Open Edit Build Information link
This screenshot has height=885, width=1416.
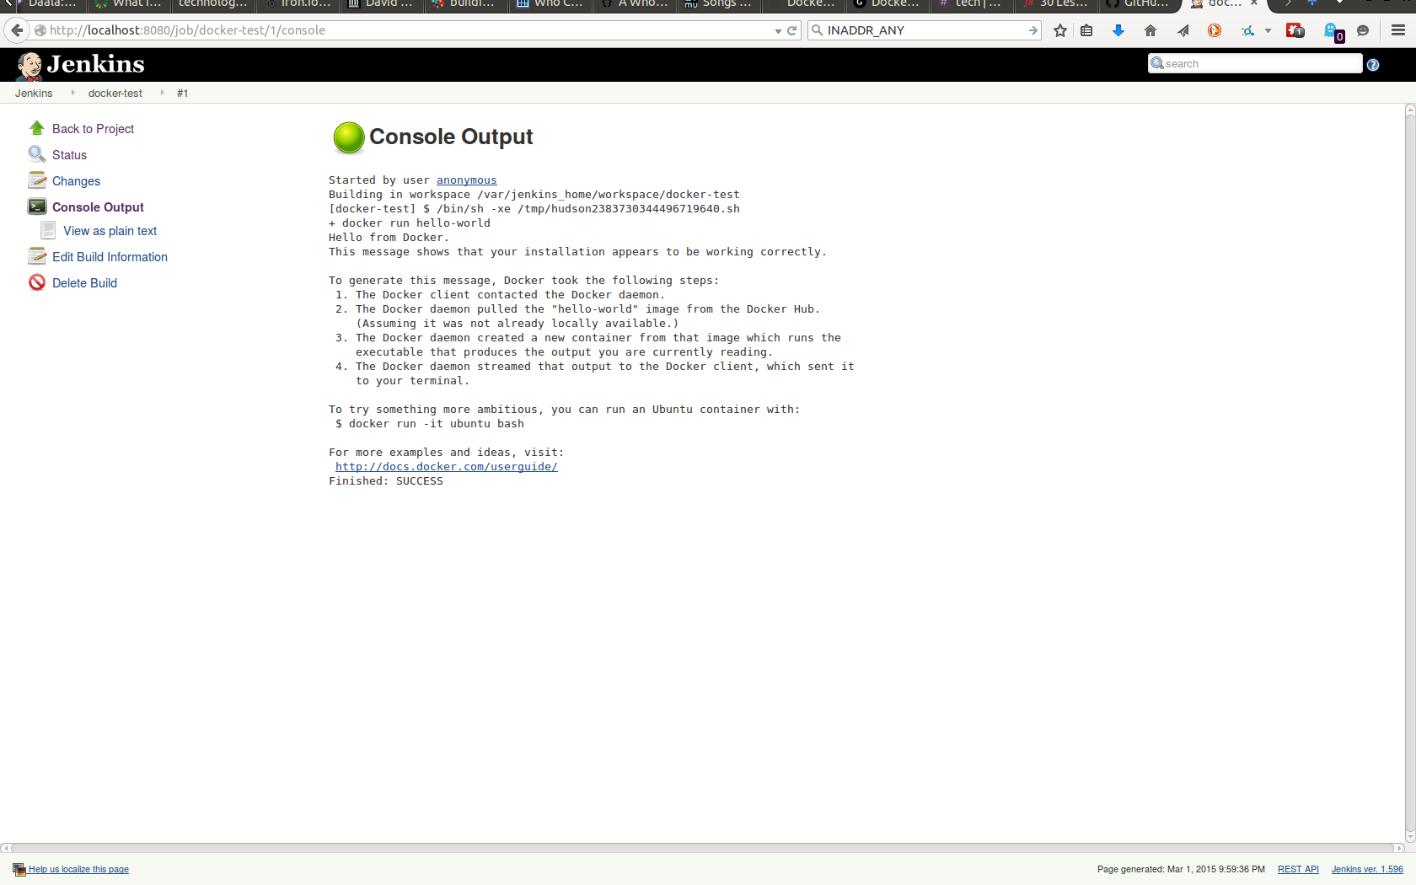pyautogui.click(x=110, y=257)
